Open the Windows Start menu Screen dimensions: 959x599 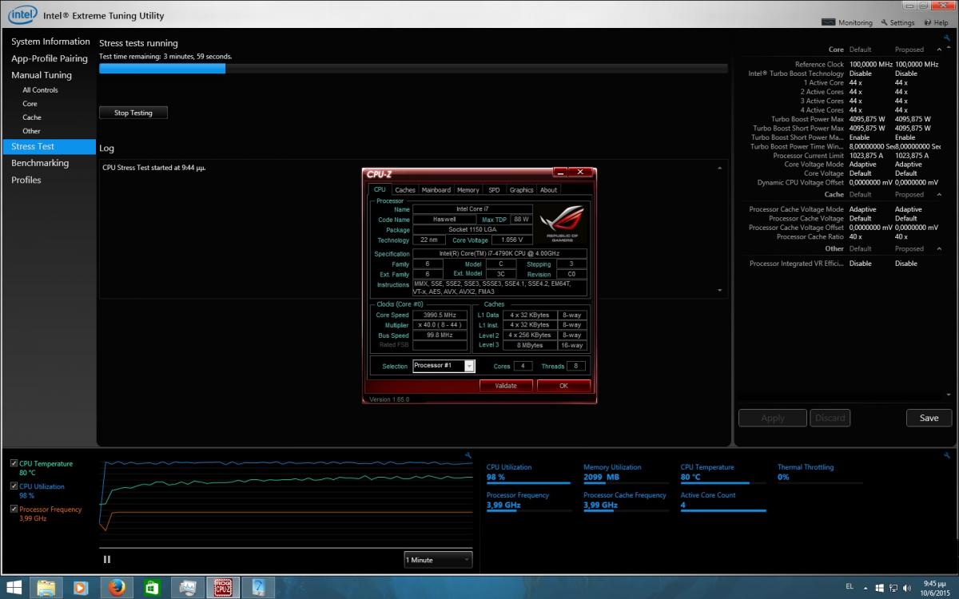tap(14, 587)
